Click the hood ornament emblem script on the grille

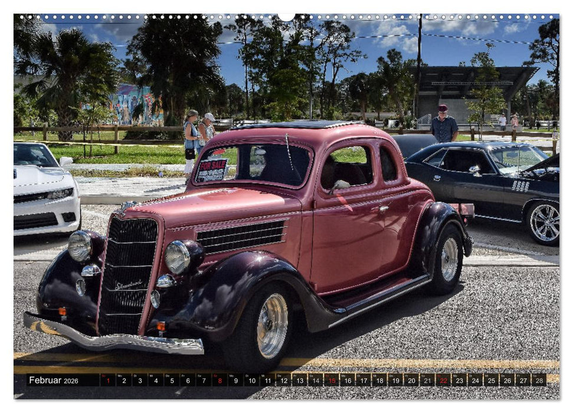tap(130, 284)
